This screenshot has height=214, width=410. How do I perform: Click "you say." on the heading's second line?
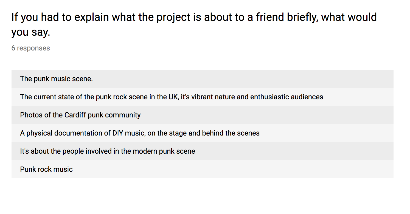coord(31,32)
